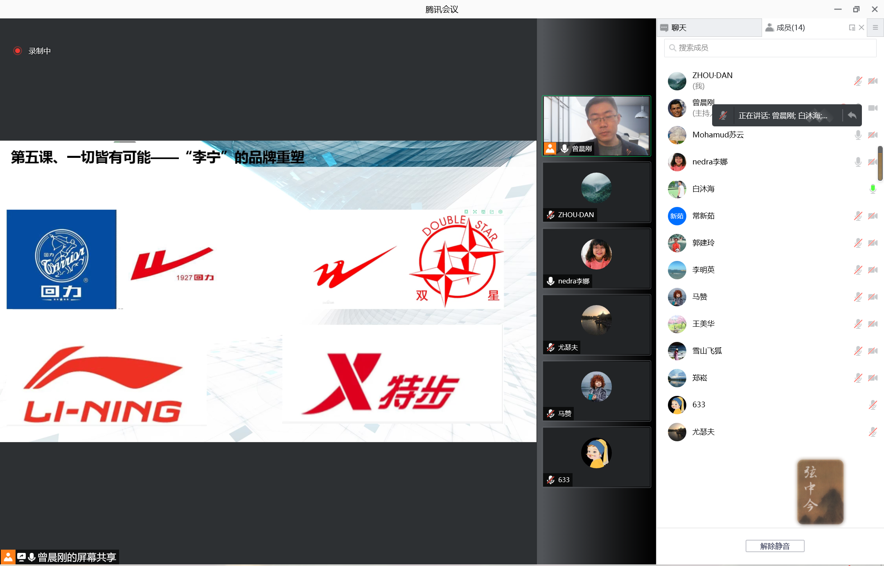Click Mohamud苏云 camera-off icon

point(873,135)
